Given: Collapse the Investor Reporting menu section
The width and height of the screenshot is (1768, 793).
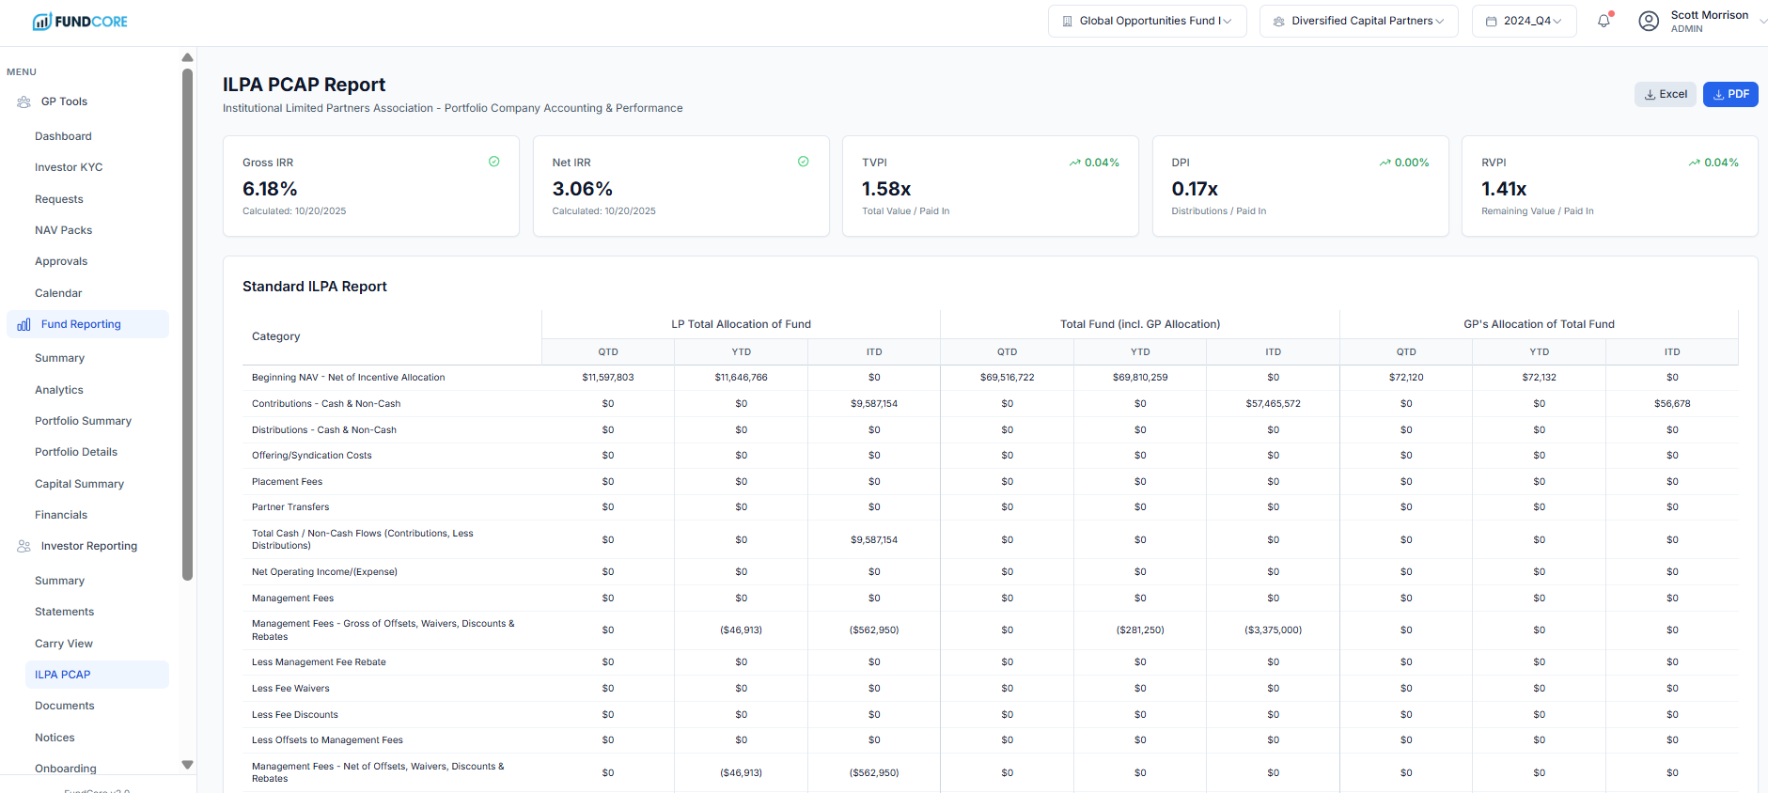Looking at the screenshot, I should coord(88,546).
